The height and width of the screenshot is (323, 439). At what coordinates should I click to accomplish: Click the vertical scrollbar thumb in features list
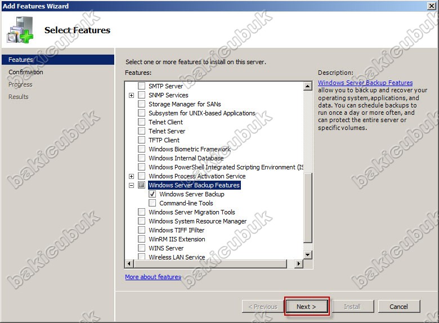[308, 208]
